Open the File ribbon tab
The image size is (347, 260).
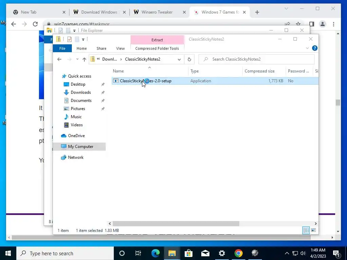coord(62,48)
